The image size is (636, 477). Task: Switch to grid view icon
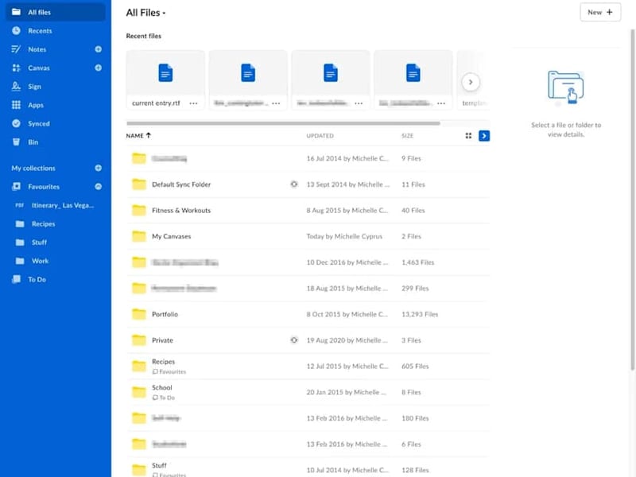(468, 136)
